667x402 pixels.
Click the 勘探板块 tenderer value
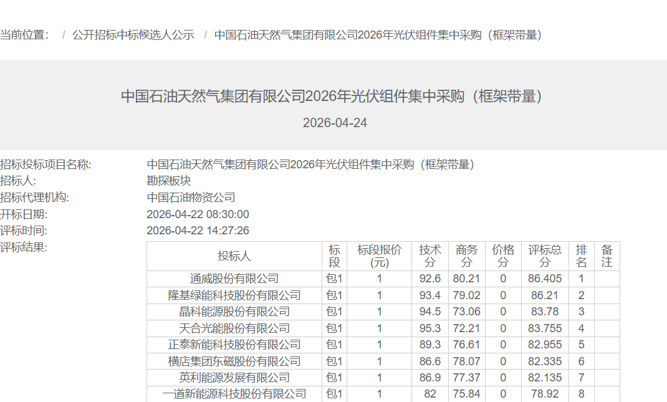pyautogui.click(x=168, y=181)
